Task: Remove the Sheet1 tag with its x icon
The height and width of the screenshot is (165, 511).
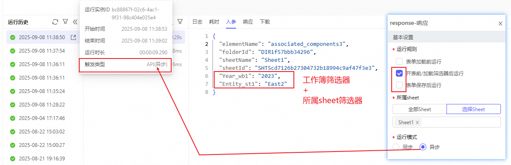Action: pos(417,122)
